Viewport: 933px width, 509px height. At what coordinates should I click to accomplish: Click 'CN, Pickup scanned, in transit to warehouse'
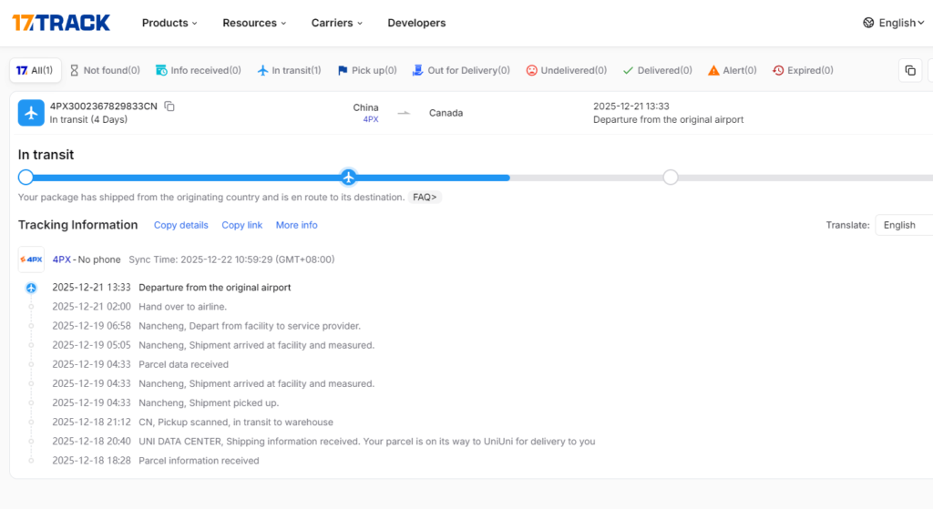coord(236,422)
